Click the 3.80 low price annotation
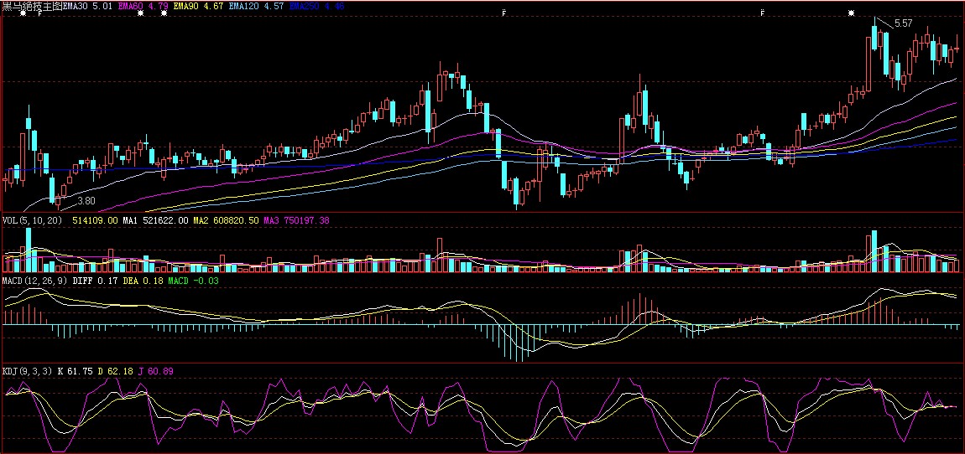Screen dimensions: 965x454 (86, 201)
